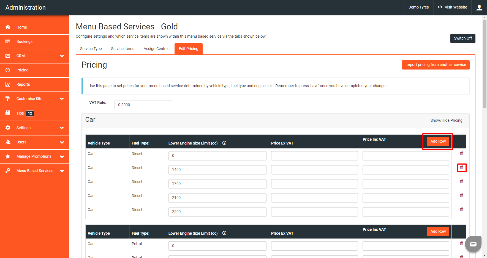487x258 pixels.
Task: Expand the Manage Promotions submenu chevron
Action: 62,157
